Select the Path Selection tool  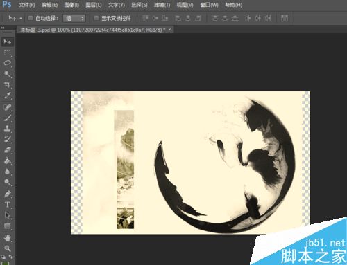(x=8, y=215)
